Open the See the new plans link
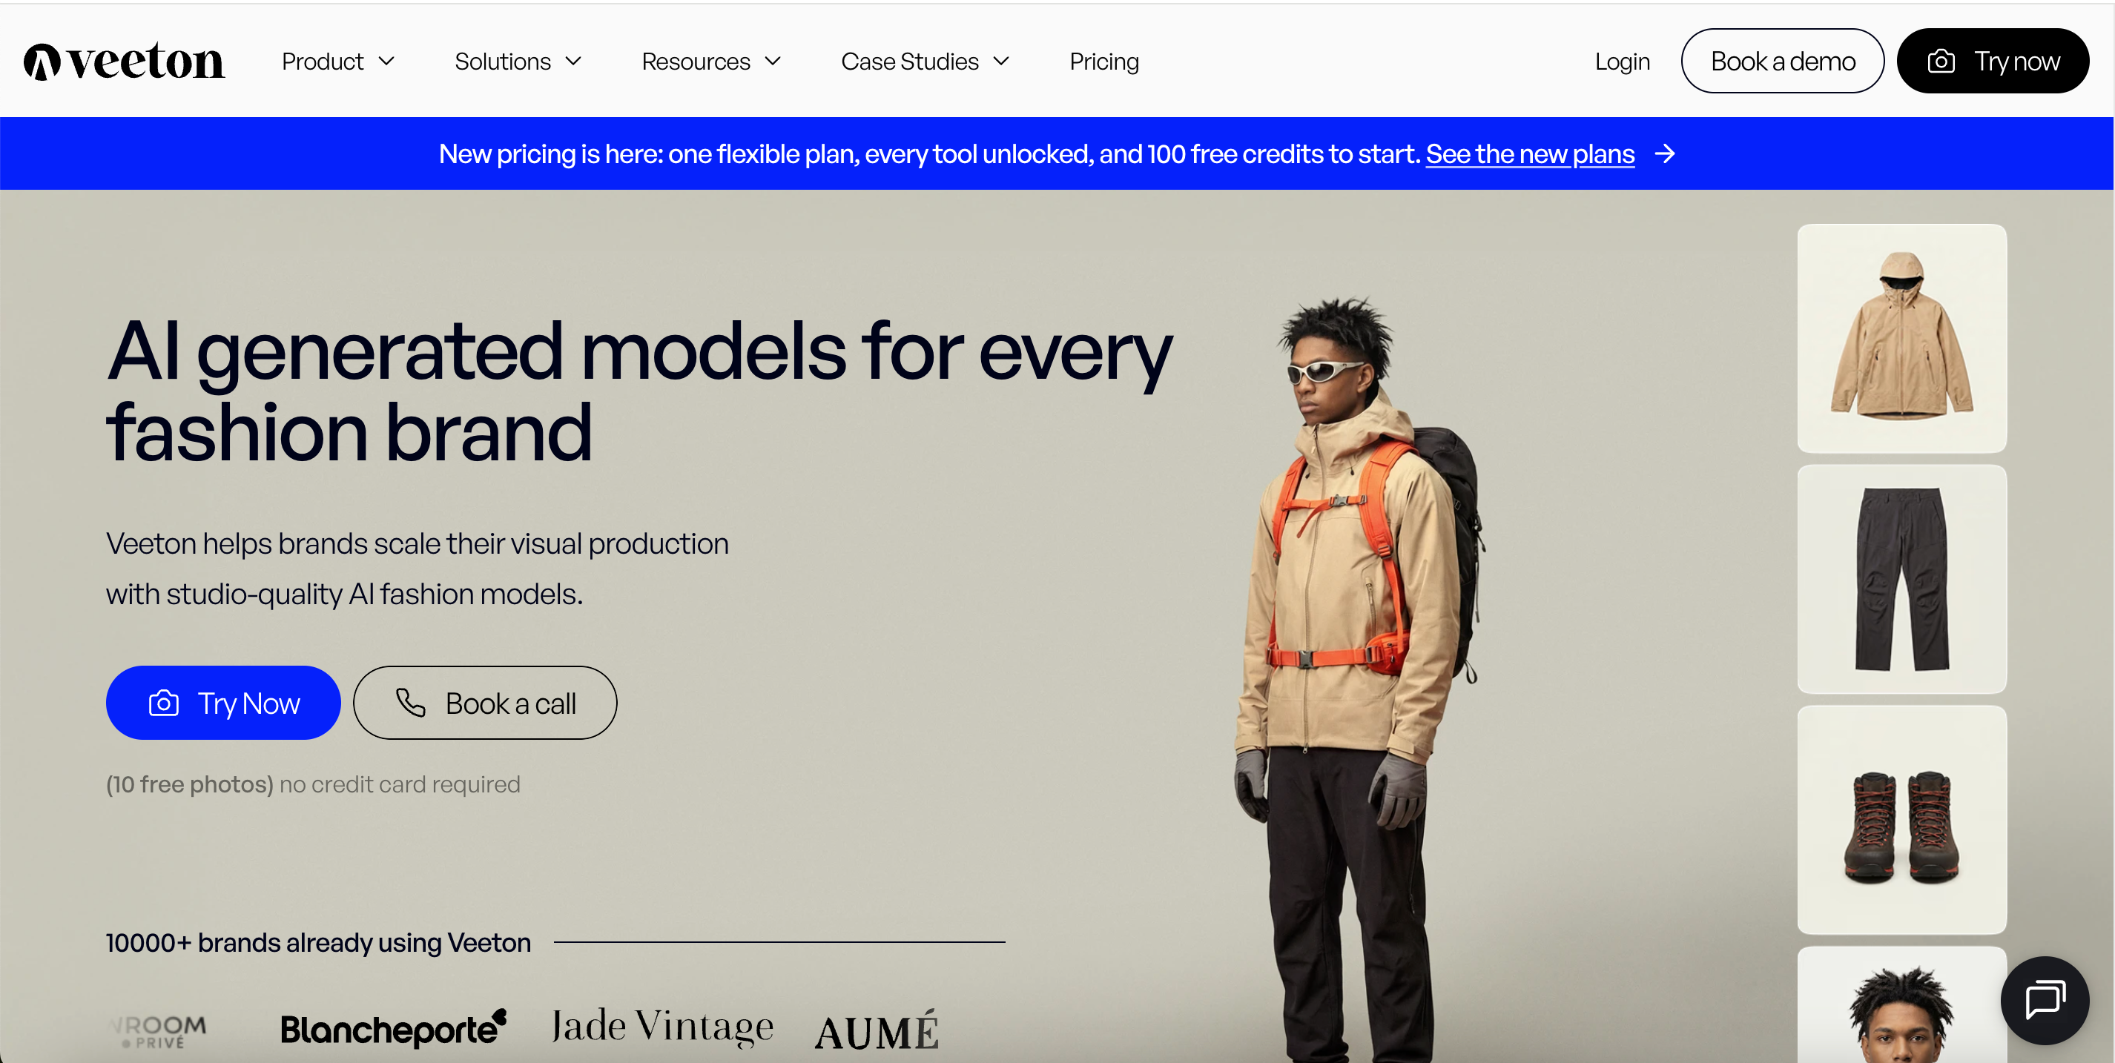 coord(1530,154)
